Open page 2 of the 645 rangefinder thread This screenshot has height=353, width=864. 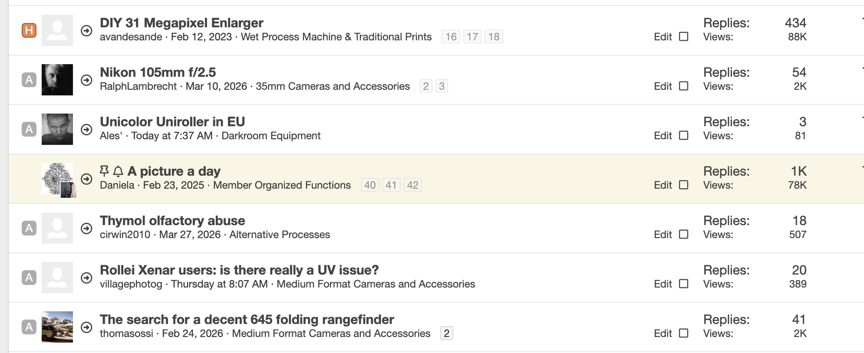click(x=446, y=332)
